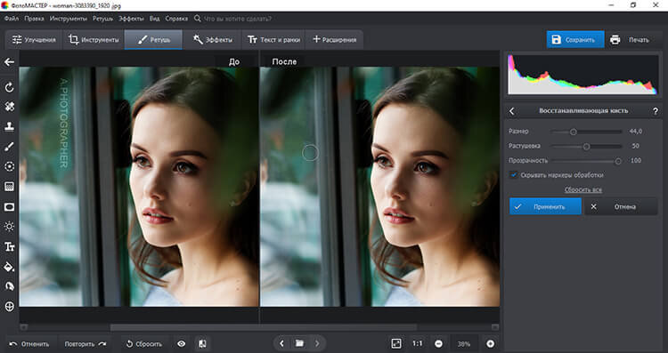The height and width of the screenshot is (353, 668).
Task: Choose the text Tт tool in sidebar
Action: 9,246
